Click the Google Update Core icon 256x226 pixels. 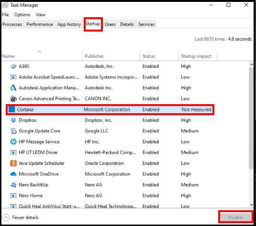click(13, 131)
